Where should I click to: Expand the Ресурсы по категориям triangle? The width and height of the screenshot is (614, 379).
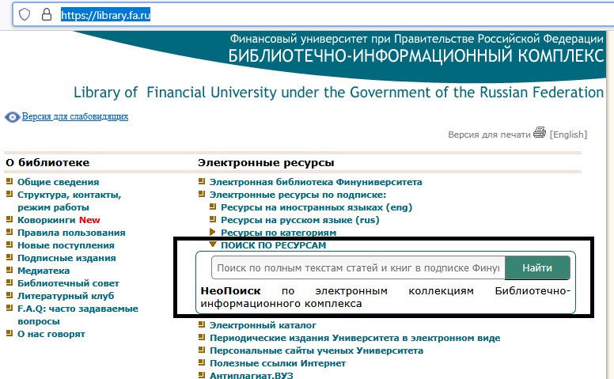pyautogui.click(x=213, y=233)
